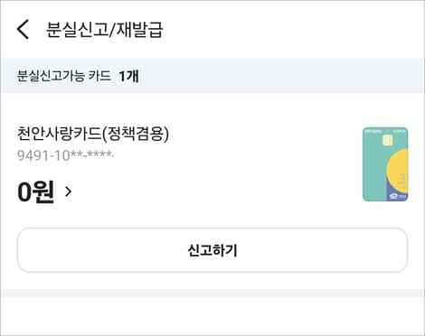Click the masked card number 9491-10**-****
425x336 pixels.
click(65, 155)
